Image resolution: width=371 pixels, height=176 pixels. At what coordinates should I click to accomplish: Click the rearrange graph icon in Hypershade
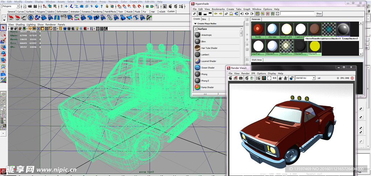point(231,14)
